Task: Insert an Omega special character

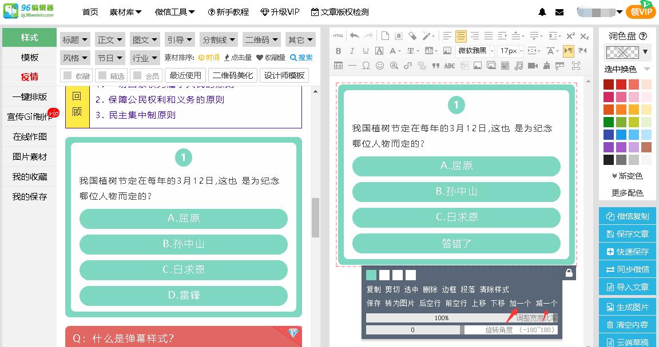Action: click(x=366, y=64)
